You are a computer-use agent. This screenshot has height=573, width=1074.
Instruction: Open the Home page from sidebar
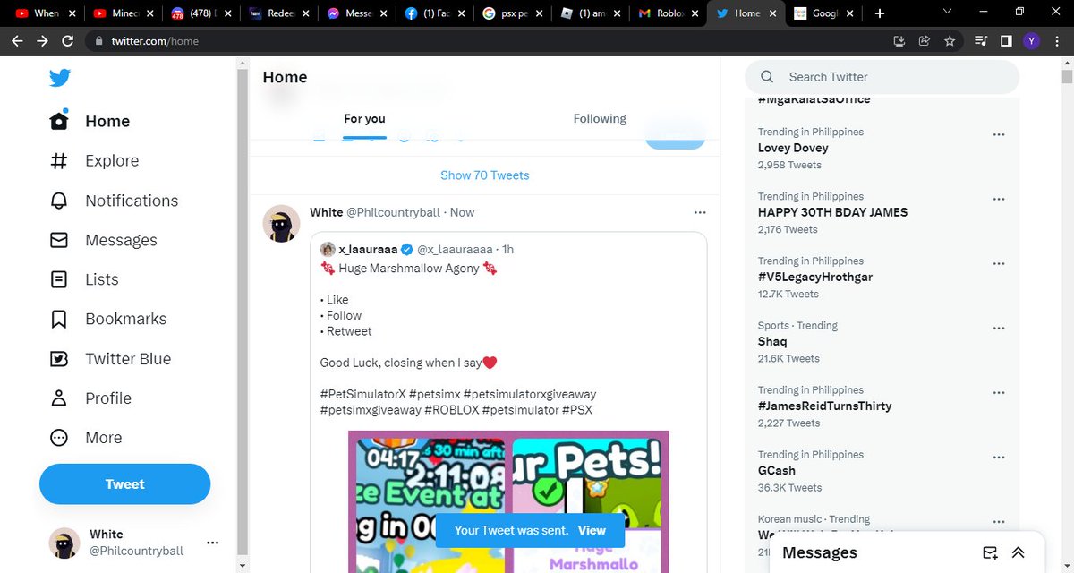[89, 121]
